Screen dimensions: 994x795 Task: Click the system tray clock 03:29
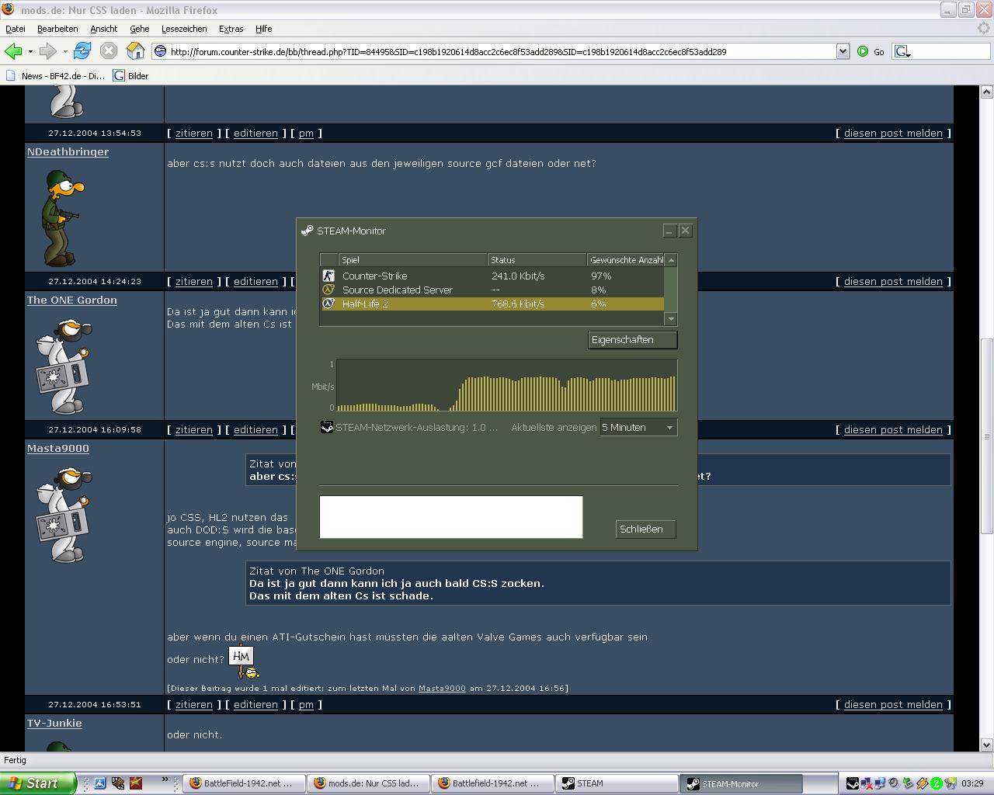(x=972, y=783)
